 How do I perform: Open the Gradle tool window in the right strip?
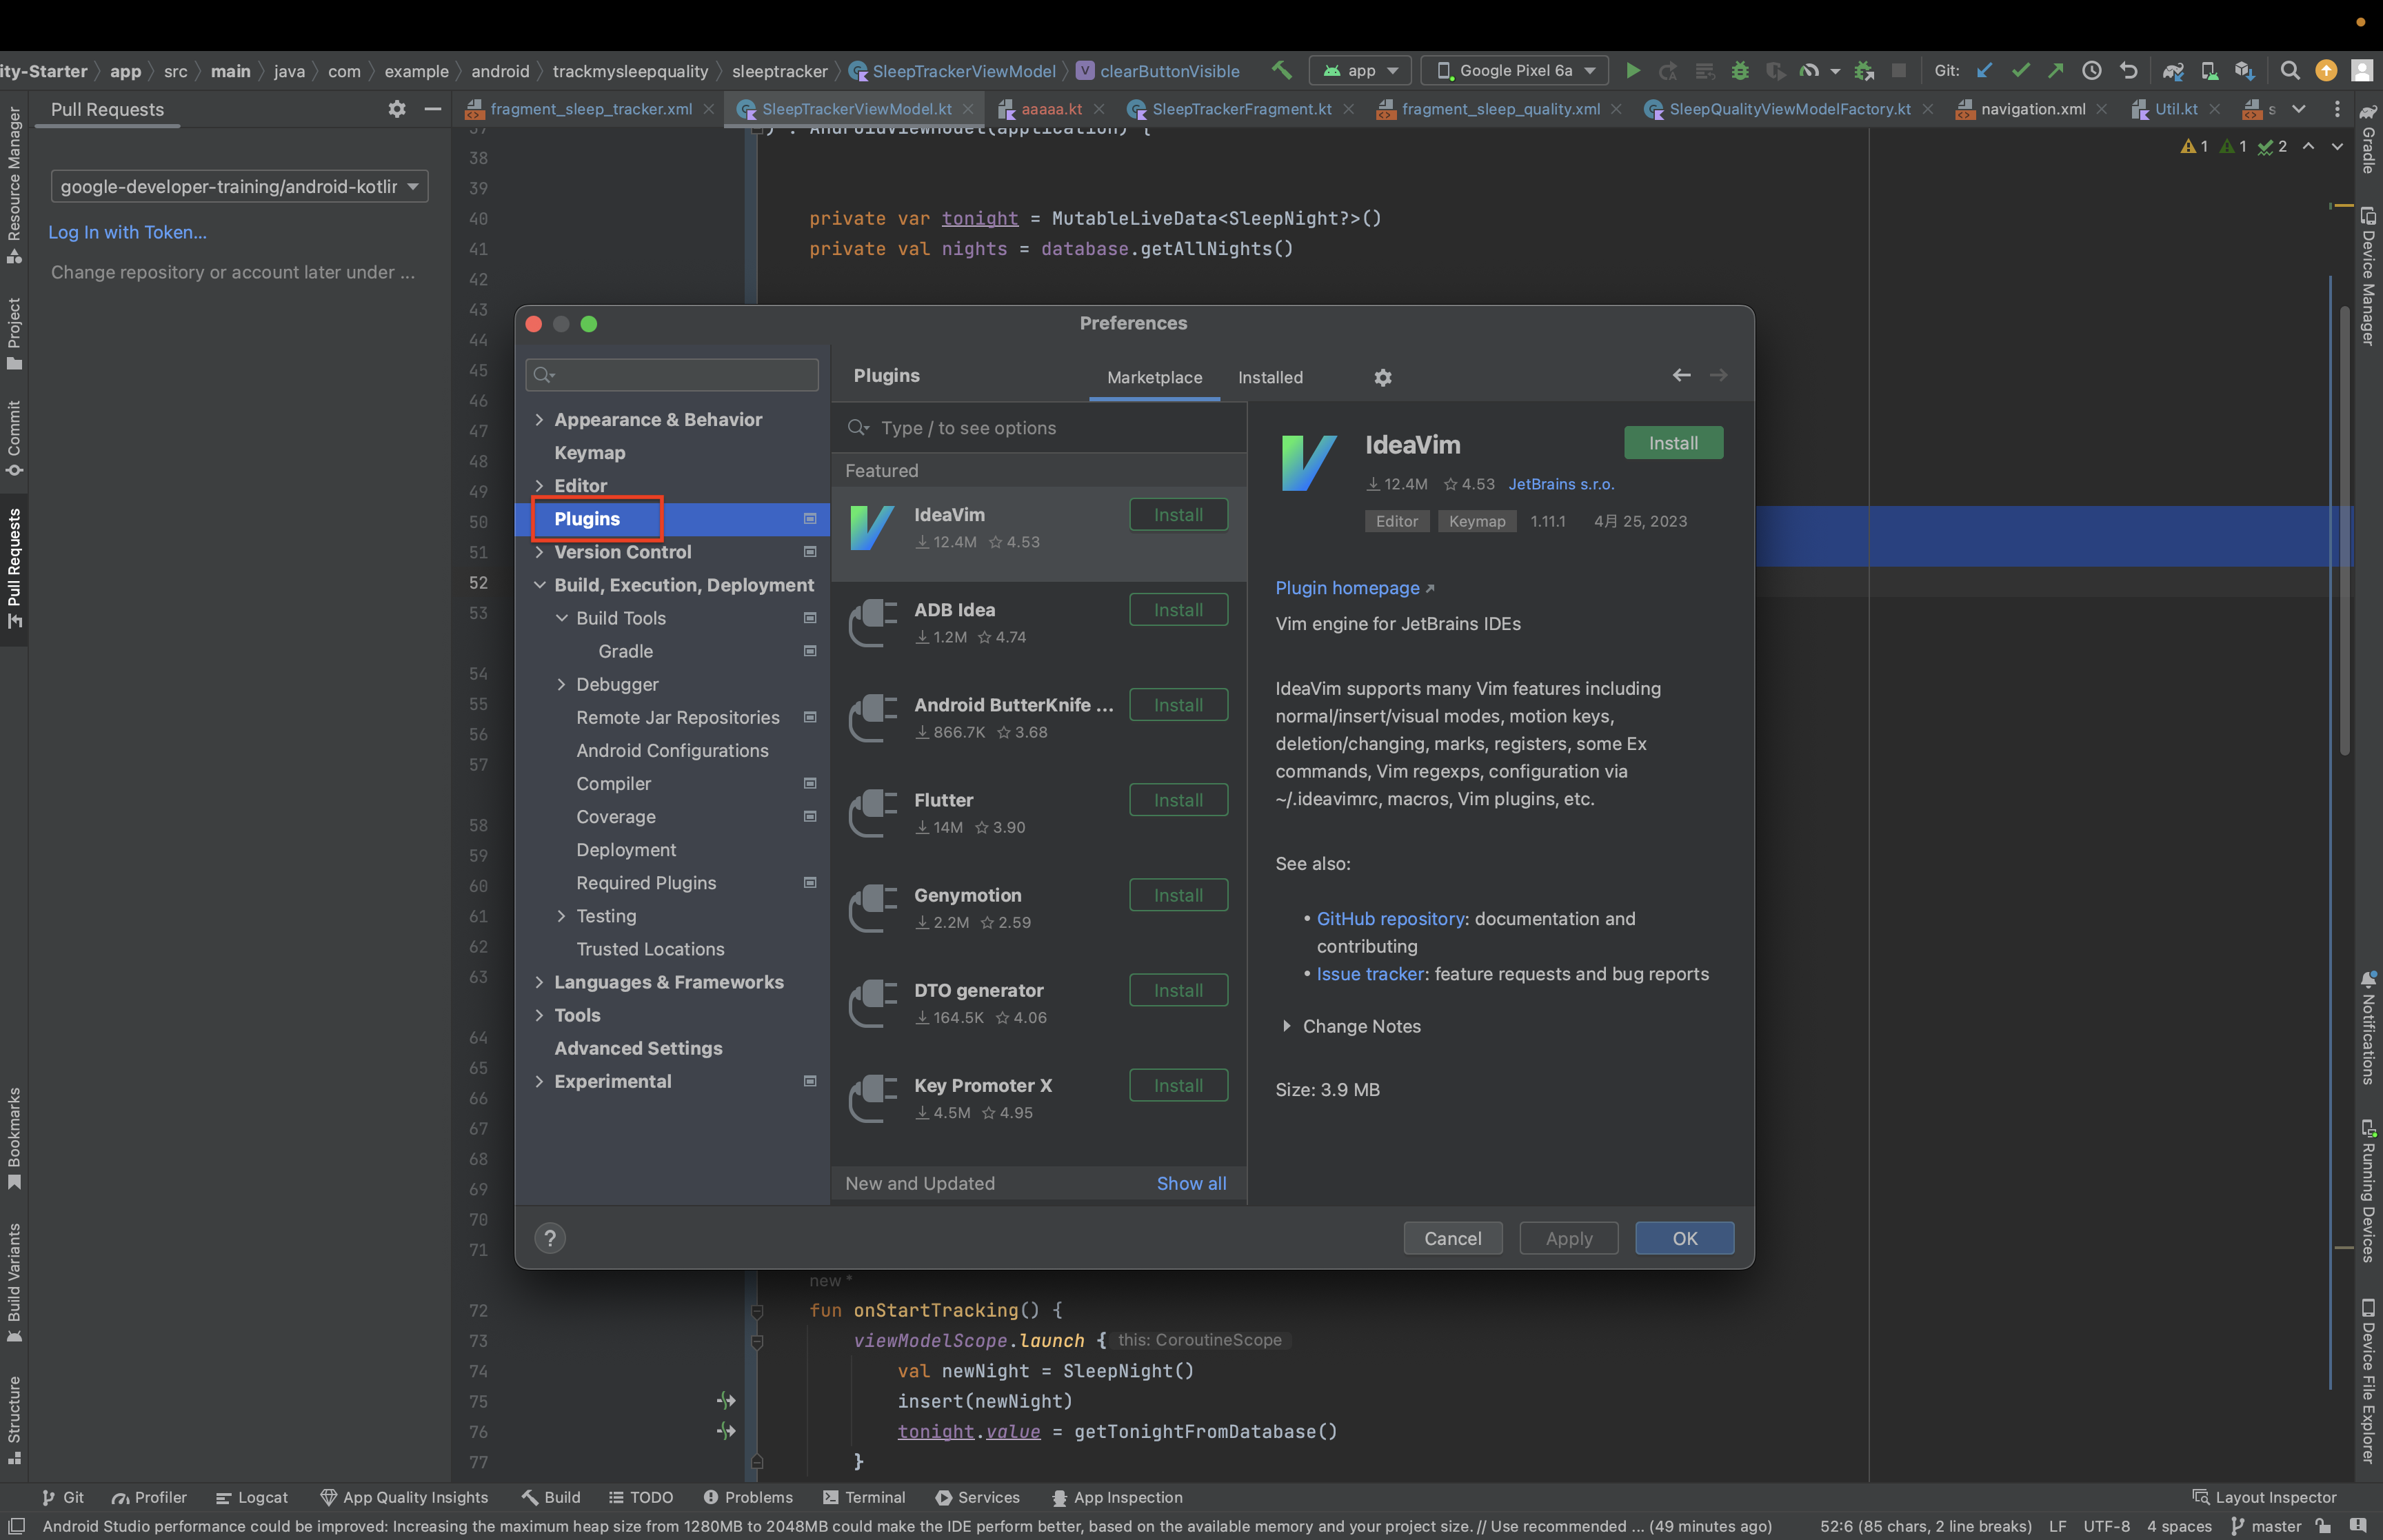coord(2368,139)
